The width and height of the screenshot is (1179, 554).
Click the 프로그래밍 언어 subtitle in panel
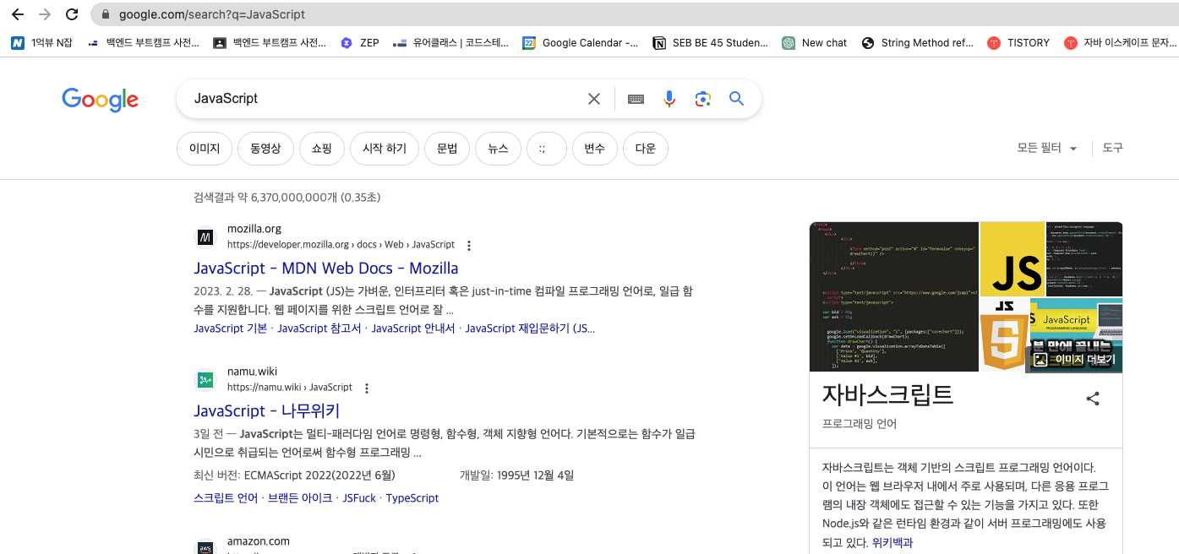pyautogui.click(x=860, y=424)
